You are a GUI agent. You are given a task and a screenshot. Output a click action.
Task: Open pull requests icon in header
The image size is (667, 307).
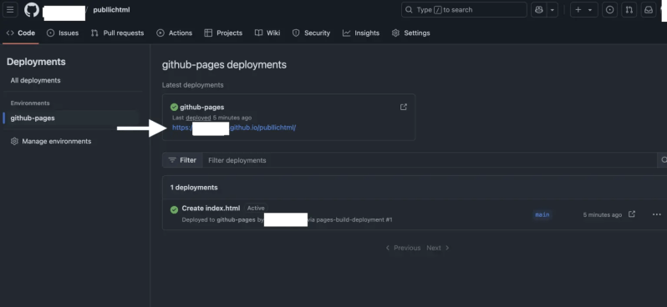[629, 10]
